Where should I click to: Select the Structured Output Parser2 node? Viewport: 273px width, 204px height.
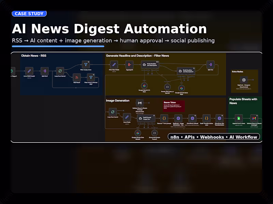pyautogui.click(x=155, y=133)
